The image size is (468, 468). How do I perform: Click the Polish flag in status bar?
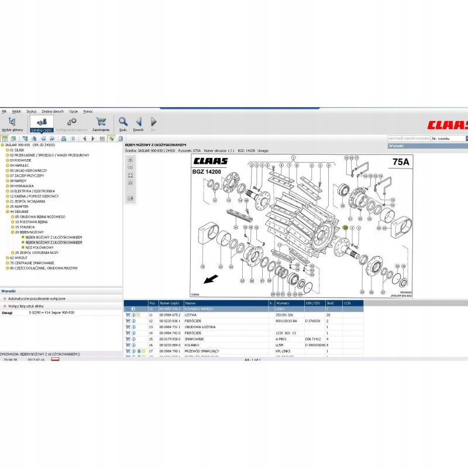[55, 359]
